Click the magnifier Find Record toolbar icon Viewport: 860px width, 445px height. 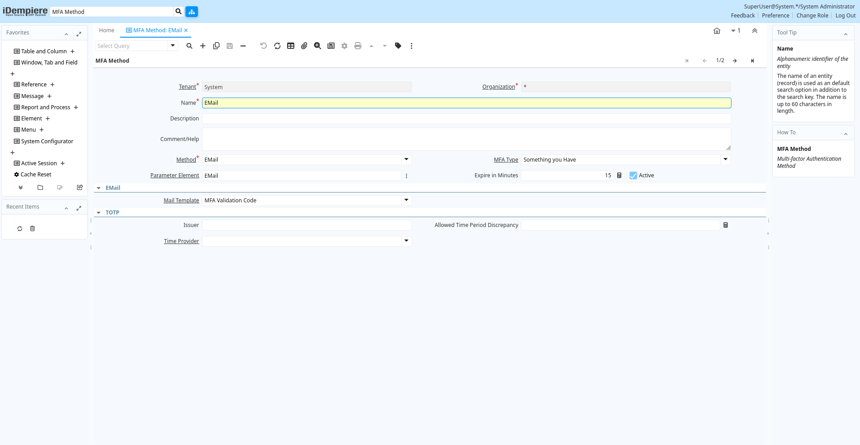tap(189, 46)
